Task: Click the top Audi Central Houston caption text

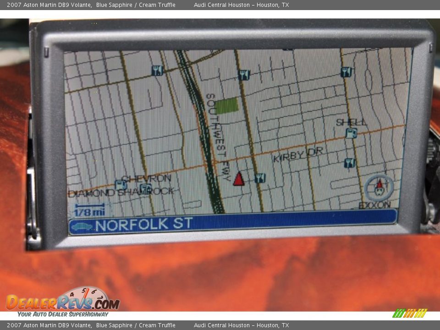Action: [x=242, y=5]
